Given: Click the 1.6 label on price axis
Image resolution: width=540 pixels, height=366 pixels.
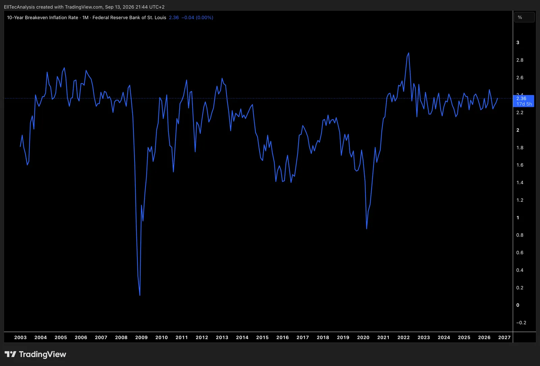Looking at the screenshot, I should (520, 165).
